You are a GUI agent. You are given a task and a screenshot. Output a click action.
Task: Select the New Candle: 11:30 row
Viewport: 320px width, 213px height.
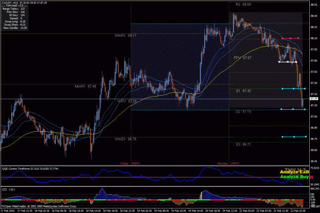click(15, 28)
